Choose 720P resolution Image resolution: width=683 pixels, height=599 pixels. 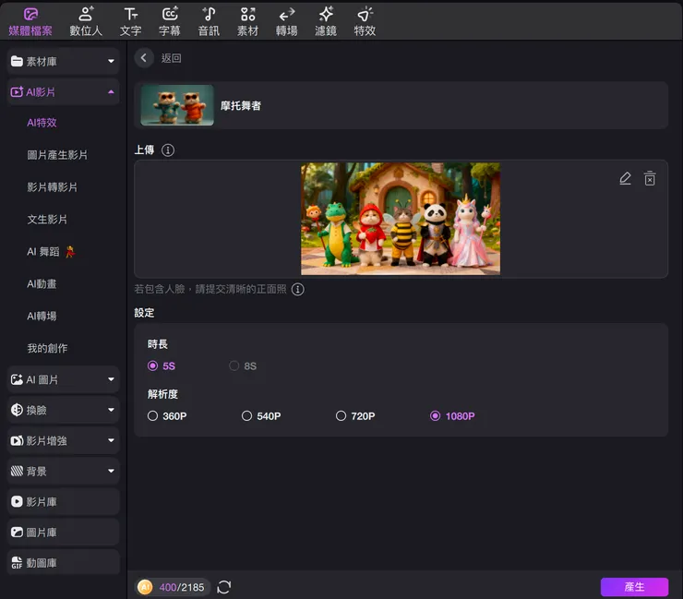pyautogui.click(x=355, y=416)
